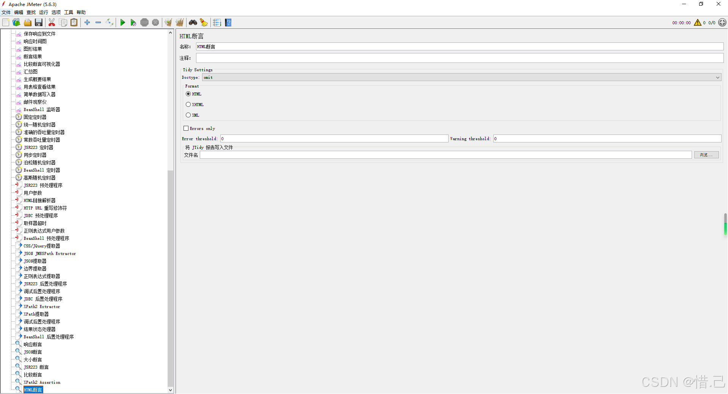Select 邮件观察仪 in the tree
728x394 pixels.
[35, 102]
